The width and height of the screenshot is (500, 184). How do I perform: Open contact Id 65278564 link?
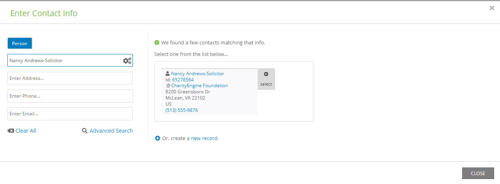[183, 80]
